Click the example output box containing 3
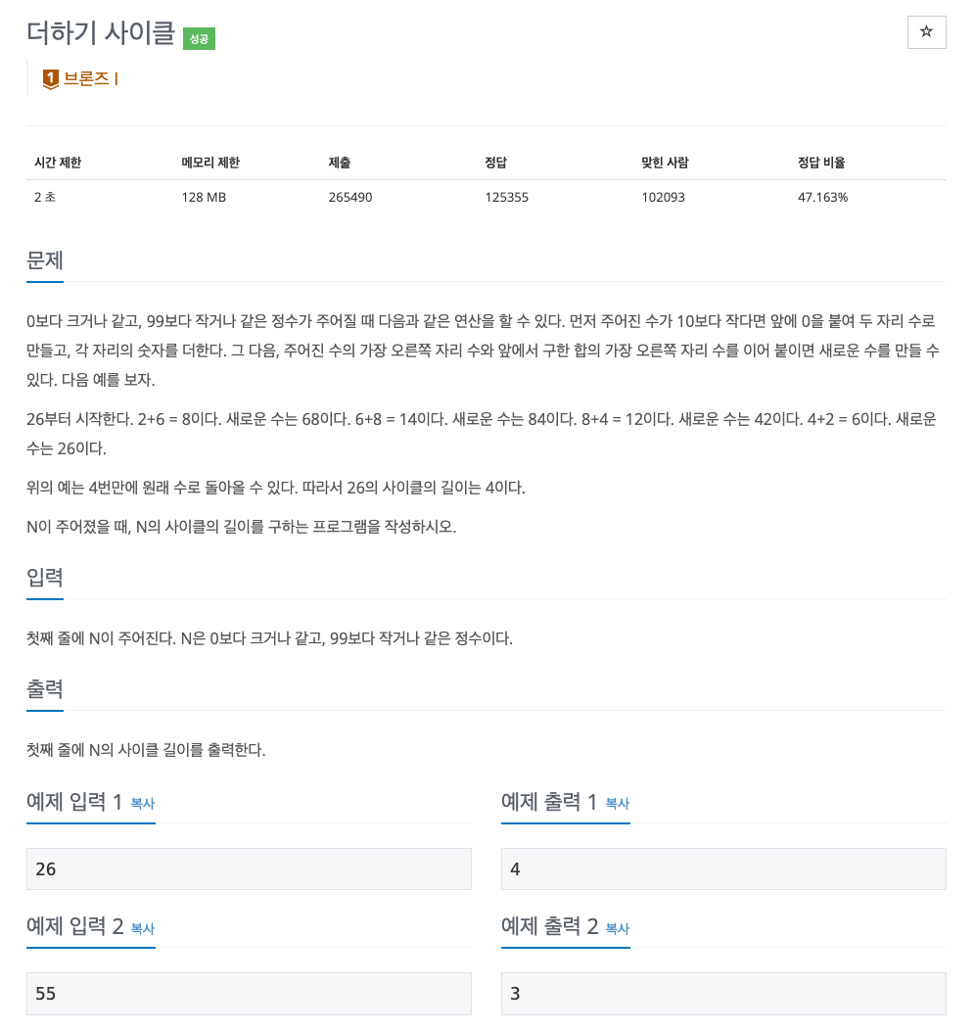This screenshot has height=1031, width=975. (x=723, y=993)
